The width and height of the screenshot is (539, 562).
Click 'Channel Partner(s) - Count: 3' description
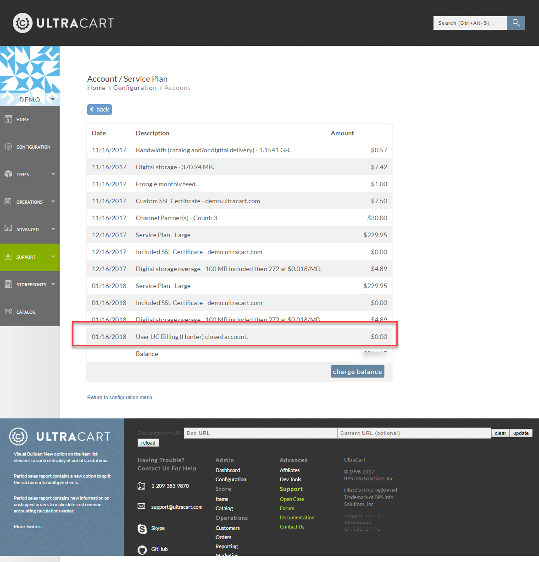tap(177, 218)
